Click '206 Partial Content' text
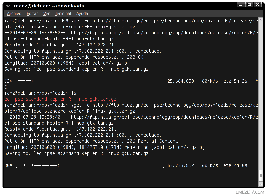This screenshot has width=267, height=196. 152,141
